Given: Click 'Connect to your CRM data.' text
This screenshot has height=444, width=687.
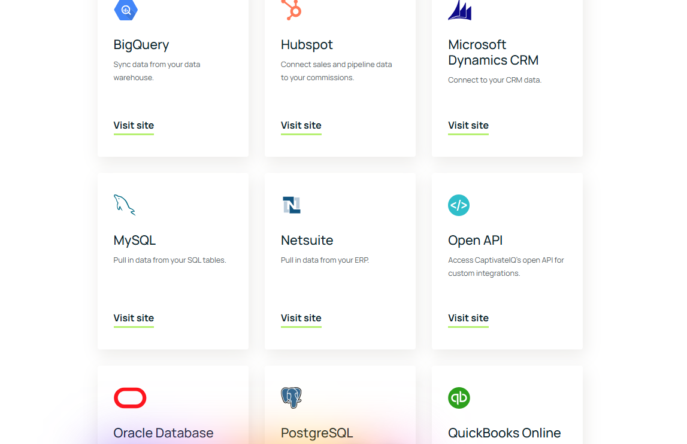Looking at the screenshot, I should (495, 80).
